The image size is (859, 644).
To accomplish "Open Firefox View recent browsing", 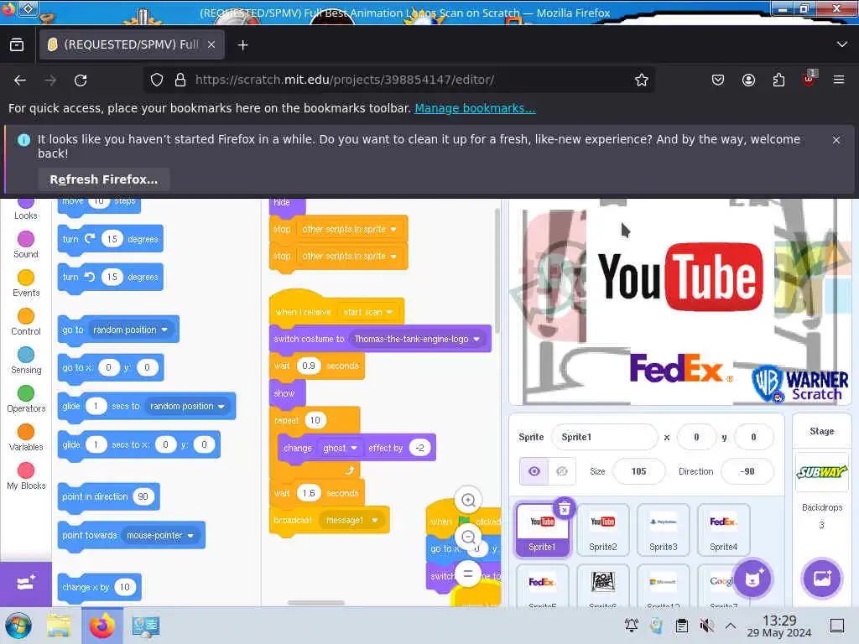I will [x=17, y=45].
